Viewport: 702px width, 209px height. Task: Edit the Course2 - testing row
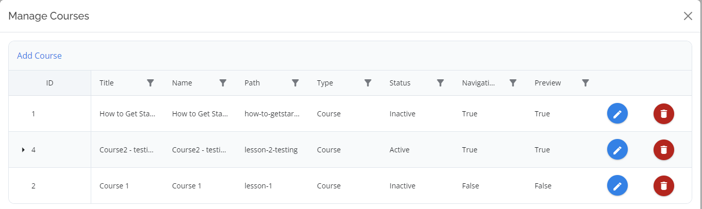coord(617,150)
